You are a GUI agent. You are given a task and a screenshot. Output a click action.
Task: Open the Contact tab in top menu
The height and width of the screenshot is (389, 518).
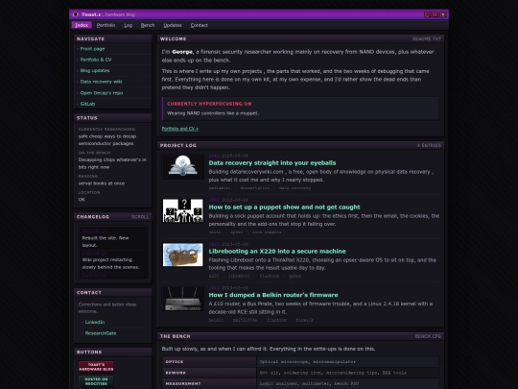point(199,25)
